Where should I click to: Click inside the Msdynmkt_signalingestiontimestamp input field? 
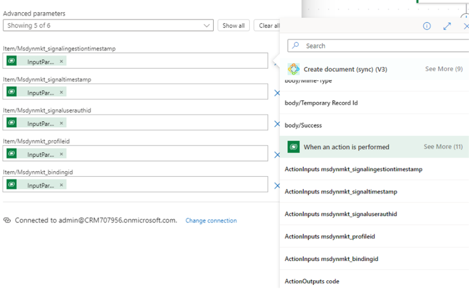coord(135,61)
